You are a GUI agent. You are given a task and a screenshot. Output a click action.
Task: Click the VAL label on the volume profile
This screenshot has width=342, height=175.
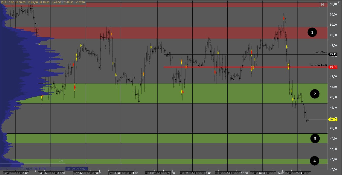coord(61,161)
